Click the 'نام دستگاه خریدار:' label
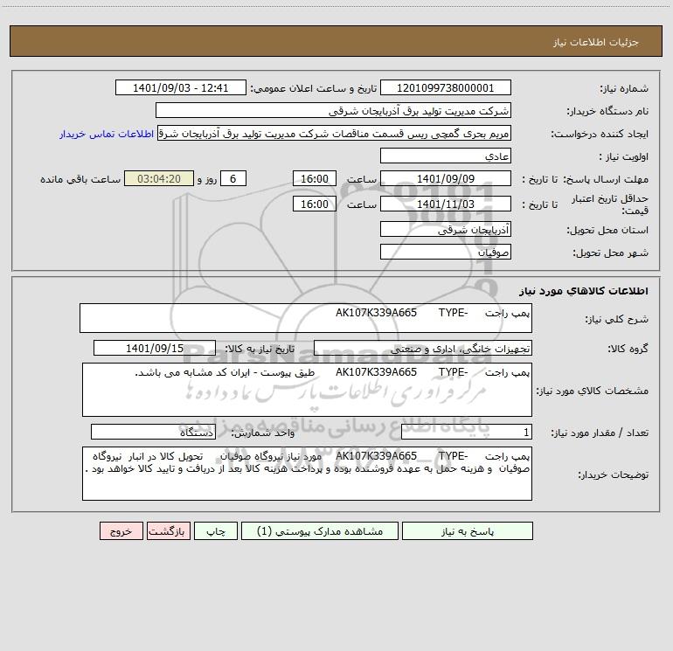673x651 pixels. [x=607, y=111]
